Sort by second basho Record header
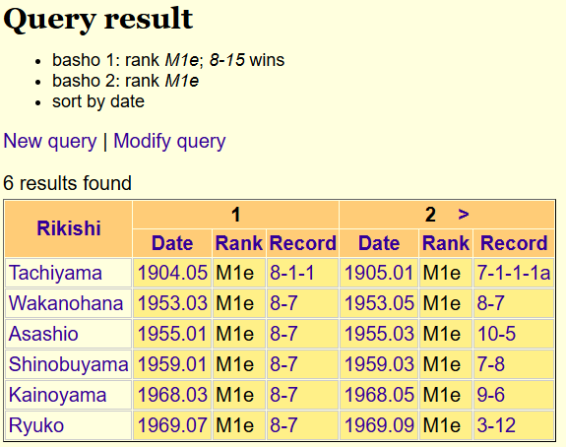566x447 pixels. coord(514,243)
